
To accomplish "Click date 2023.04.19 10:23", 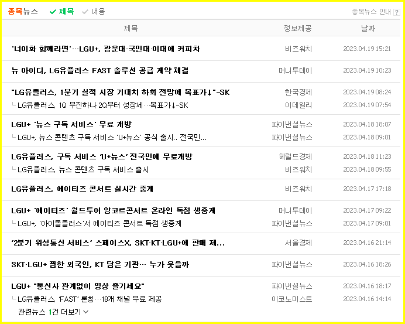I will pos(367,70).
